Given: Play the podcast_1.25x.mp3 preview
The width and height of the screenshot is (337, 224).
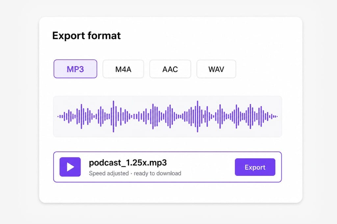Looking at the screenshot, I should click(x=70, y=167).
